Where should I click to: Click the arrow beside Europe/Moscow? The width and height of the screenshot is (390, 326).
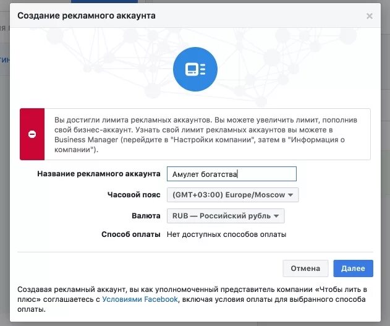click(290, 195)
